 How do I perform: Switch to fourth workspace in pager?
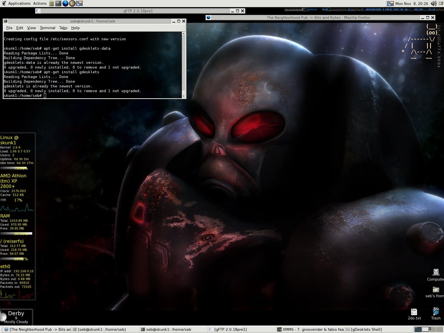pos(439,329)
